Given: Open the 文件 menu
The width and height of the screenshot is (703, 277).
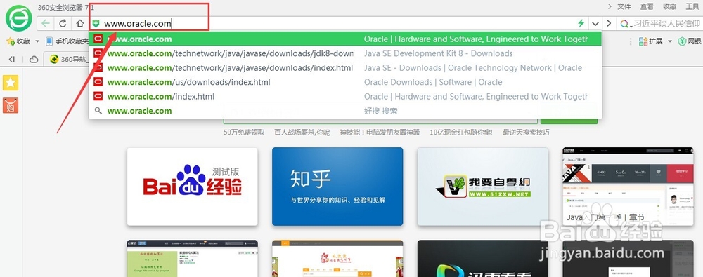Looking at the screenshot, I should click(x=624, y=6).
